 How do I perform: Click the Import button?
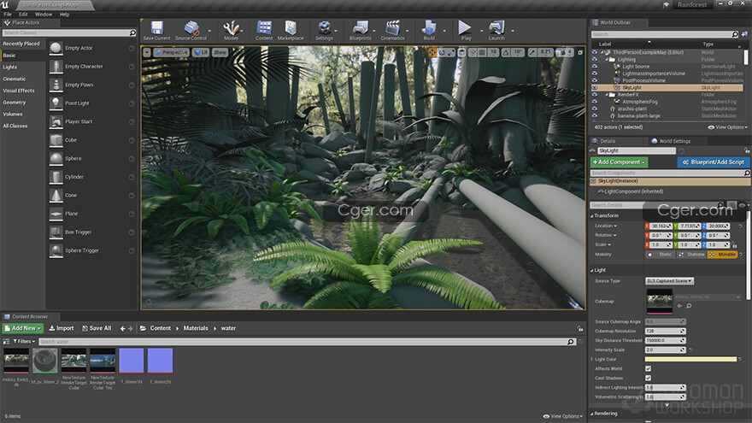62,328
